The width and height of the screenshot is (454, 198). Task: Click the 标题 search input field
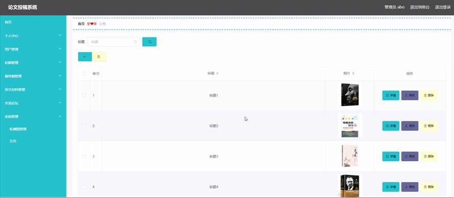(113, 42)
